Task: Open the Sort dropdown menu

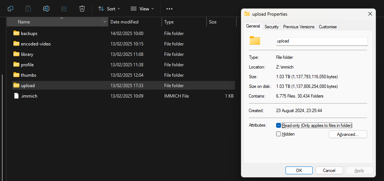Action: pos(109,9)
